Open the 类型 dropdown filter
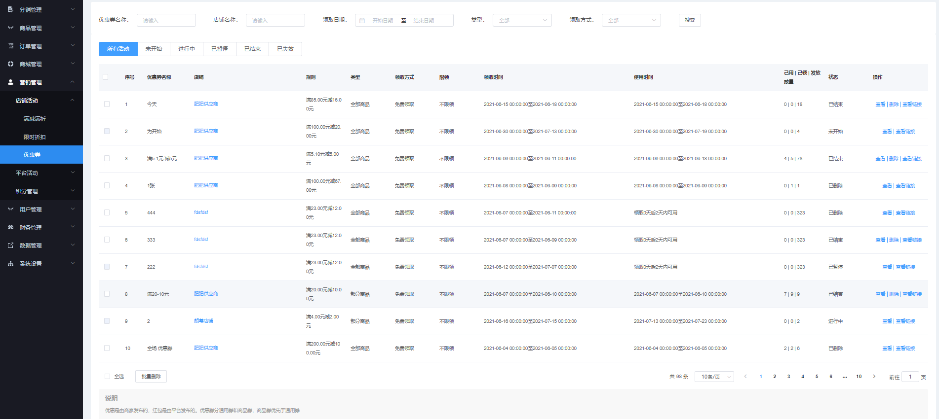This screenshot has width=939, height=419. click(x=522, y=20)
